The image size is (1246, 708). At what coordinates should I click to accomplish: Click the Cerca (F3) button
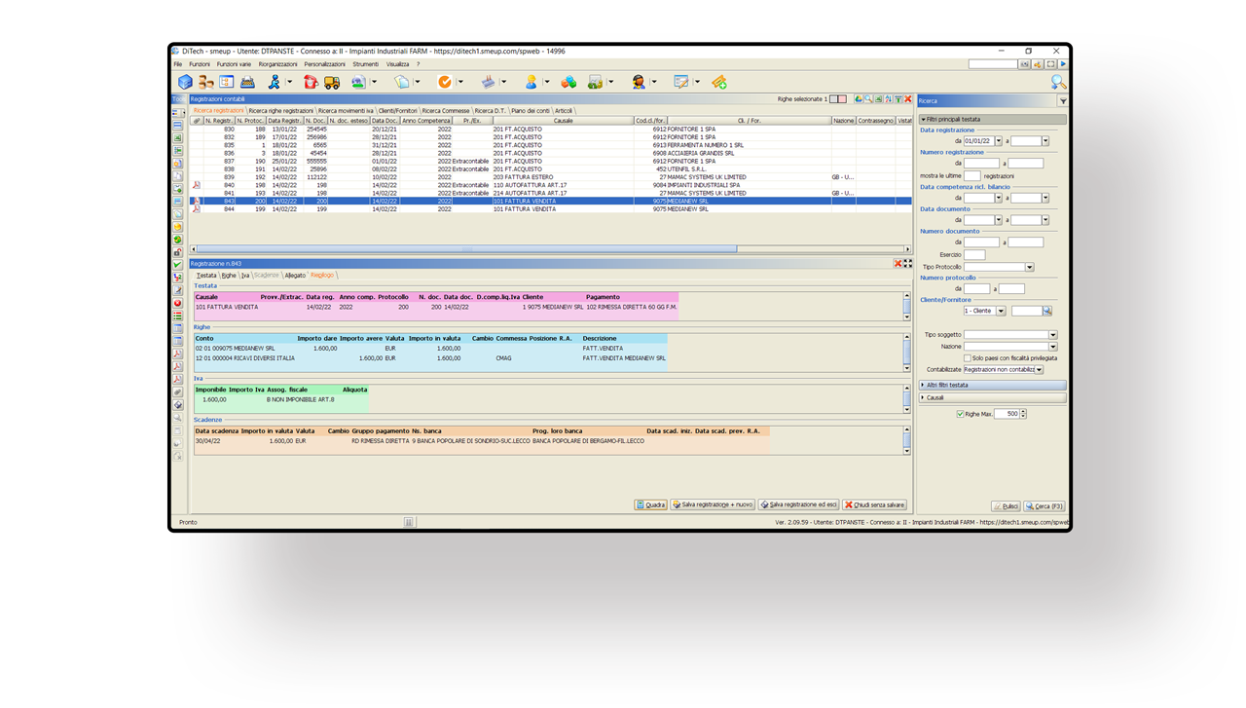1044,506
